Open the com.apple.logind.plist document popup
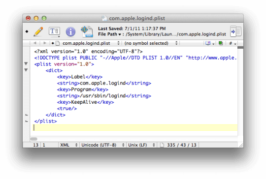Screen dimensions: 266x179 pyautogui.click(x=91, y=43)
